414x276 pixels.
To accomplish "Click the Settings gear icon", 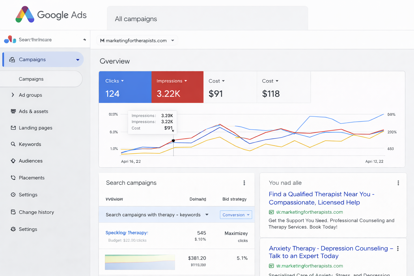I will tap(13, 195).
